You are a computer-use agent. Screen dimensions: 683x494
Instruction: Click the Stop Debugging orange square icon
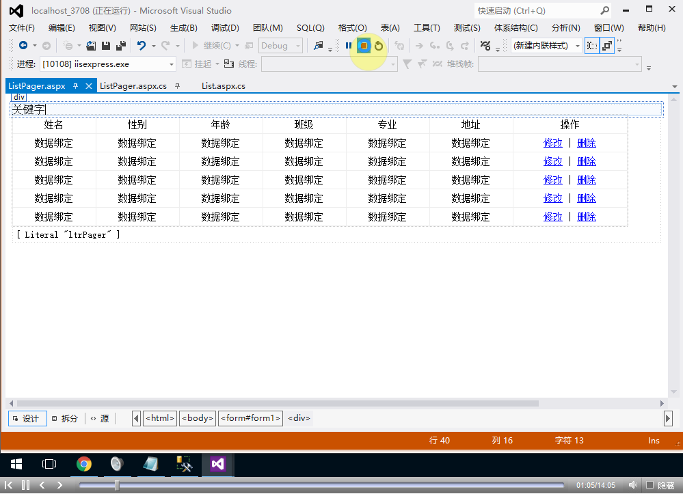(364, 46)
